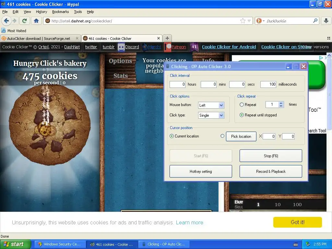The image size is (332, 249).
Task: Open Cookie Clicker for Android link
Action: click(x=229, y=47)
